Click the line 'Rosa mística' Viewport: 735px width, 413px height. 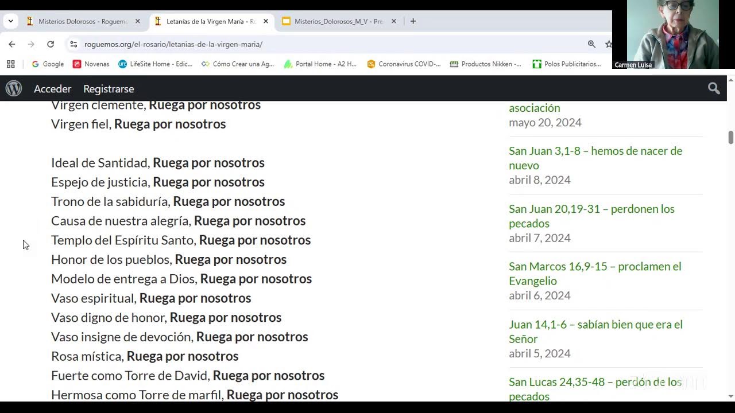tap(145, 356)
